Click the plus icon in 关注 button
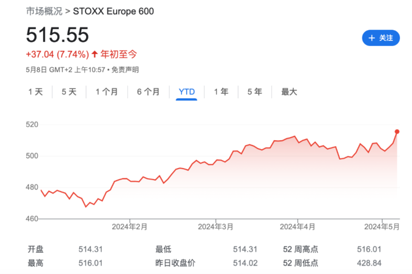This screenshot has width=412, height=274. click(371, 38)
